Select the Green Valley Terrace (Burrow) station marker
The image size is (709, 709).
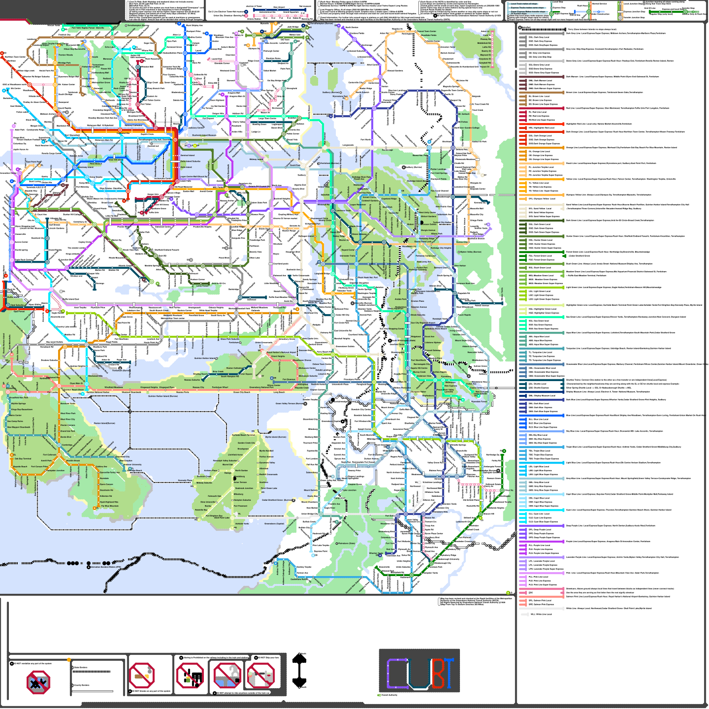305,404
